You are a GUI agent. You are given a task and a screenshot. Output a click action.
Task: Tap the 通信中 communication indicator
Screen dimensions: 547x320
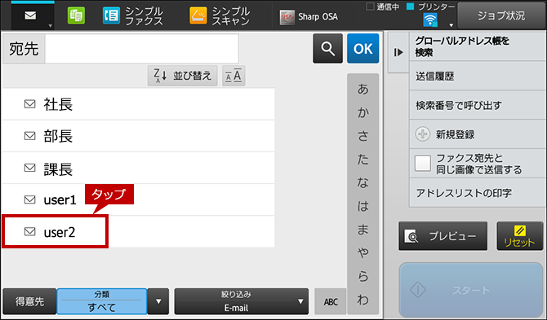(x=383, y=7)
